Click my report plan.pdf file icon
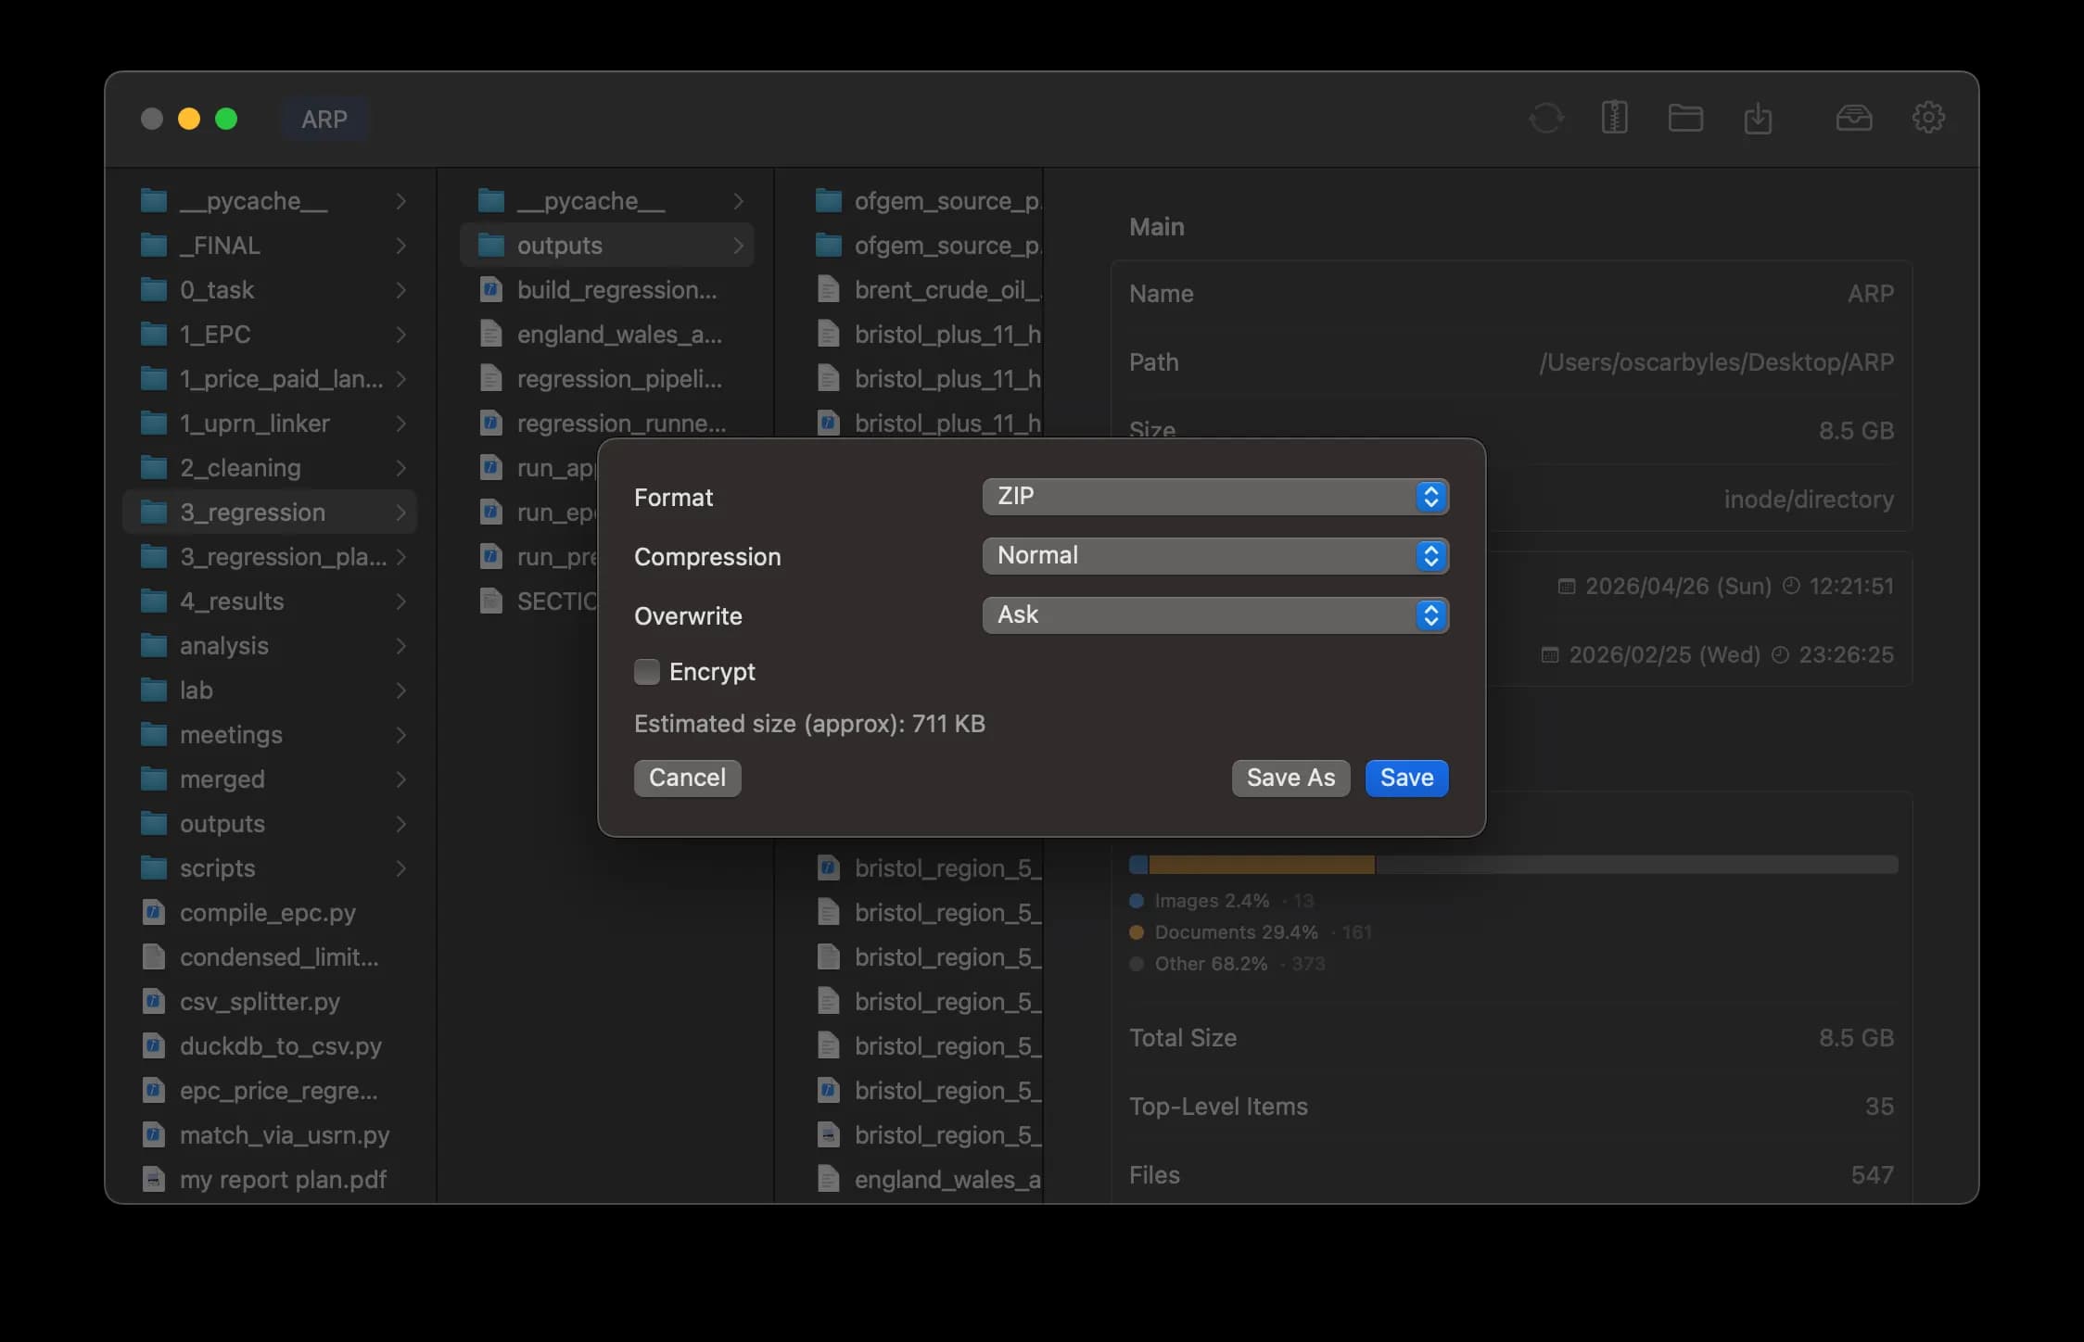This screenshot has height=1342, width=2084. tap(154, 1180)
